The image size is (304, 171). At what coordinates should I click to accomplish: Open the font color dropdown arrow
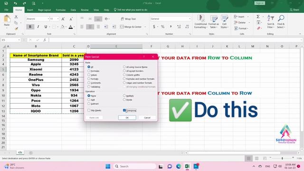click(x=74, y=27)
